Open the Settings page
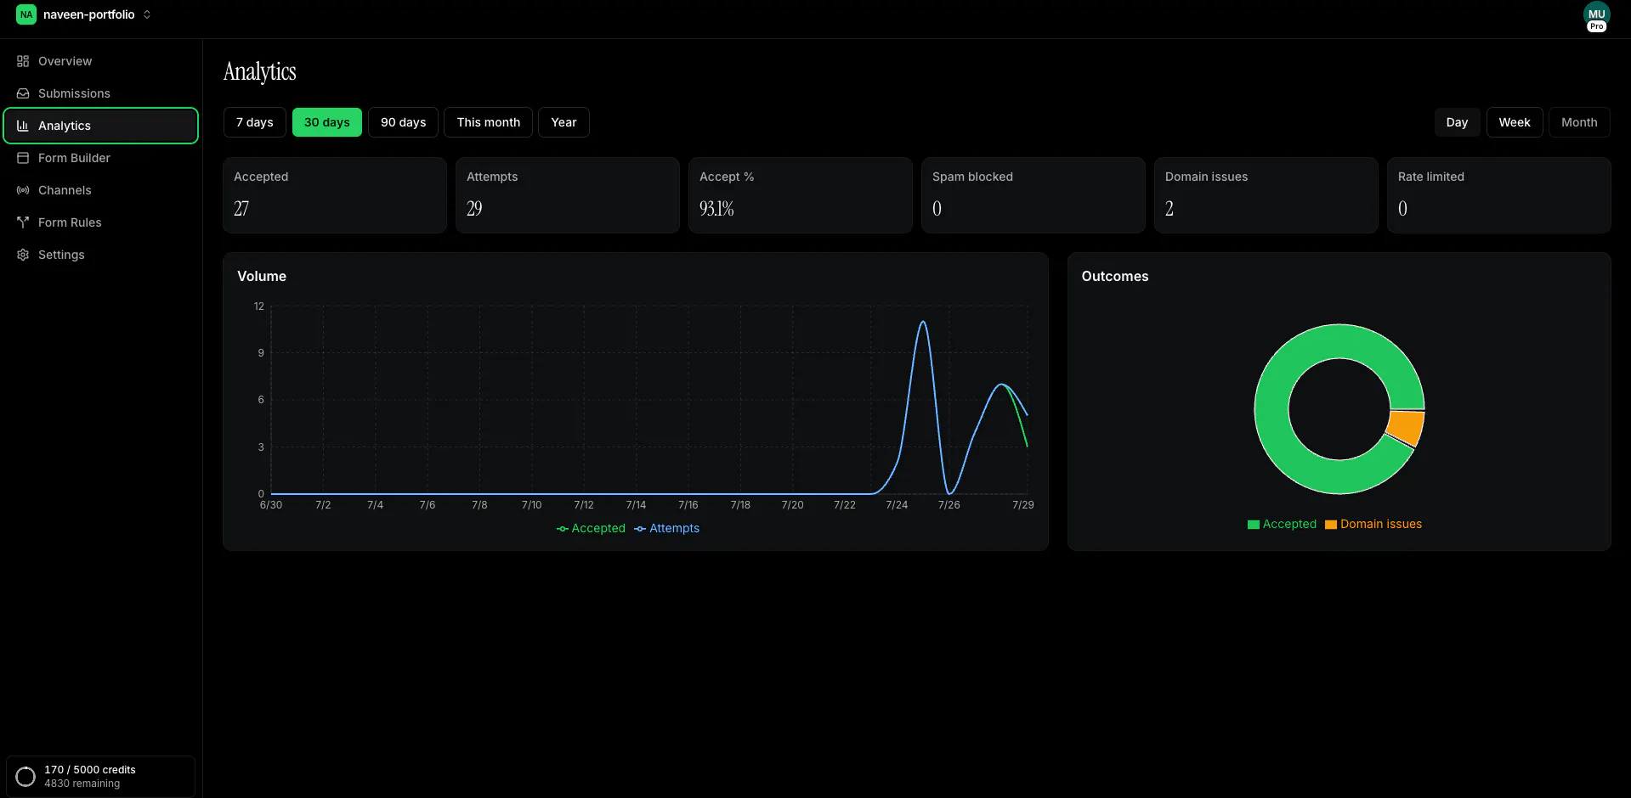Image resolution: width=1631 pixels, height=798 pixels. click(x=101, y=255)
